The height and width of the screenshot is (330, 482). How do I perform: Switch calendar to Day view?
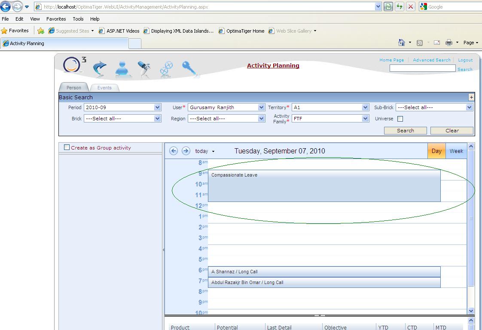point(436,151)
